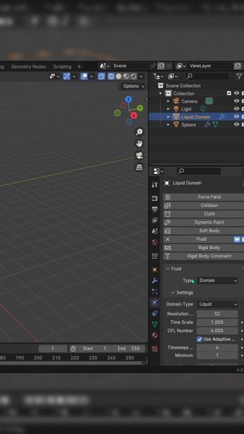Viewport: 244px width, 434px height.
Task: Hide Sphere with its eye icon
Action: (x=237, y=125)
